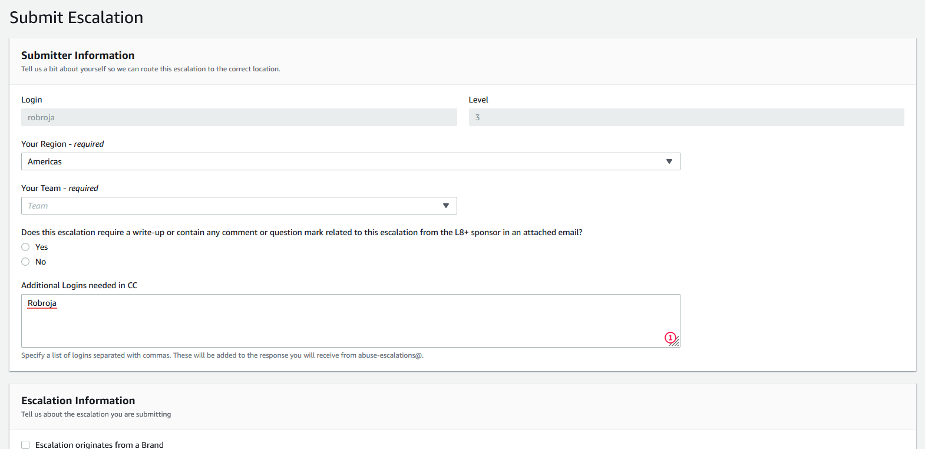Select the No radio button
This screenshot has width=925, height=449.
coord(25,262)
